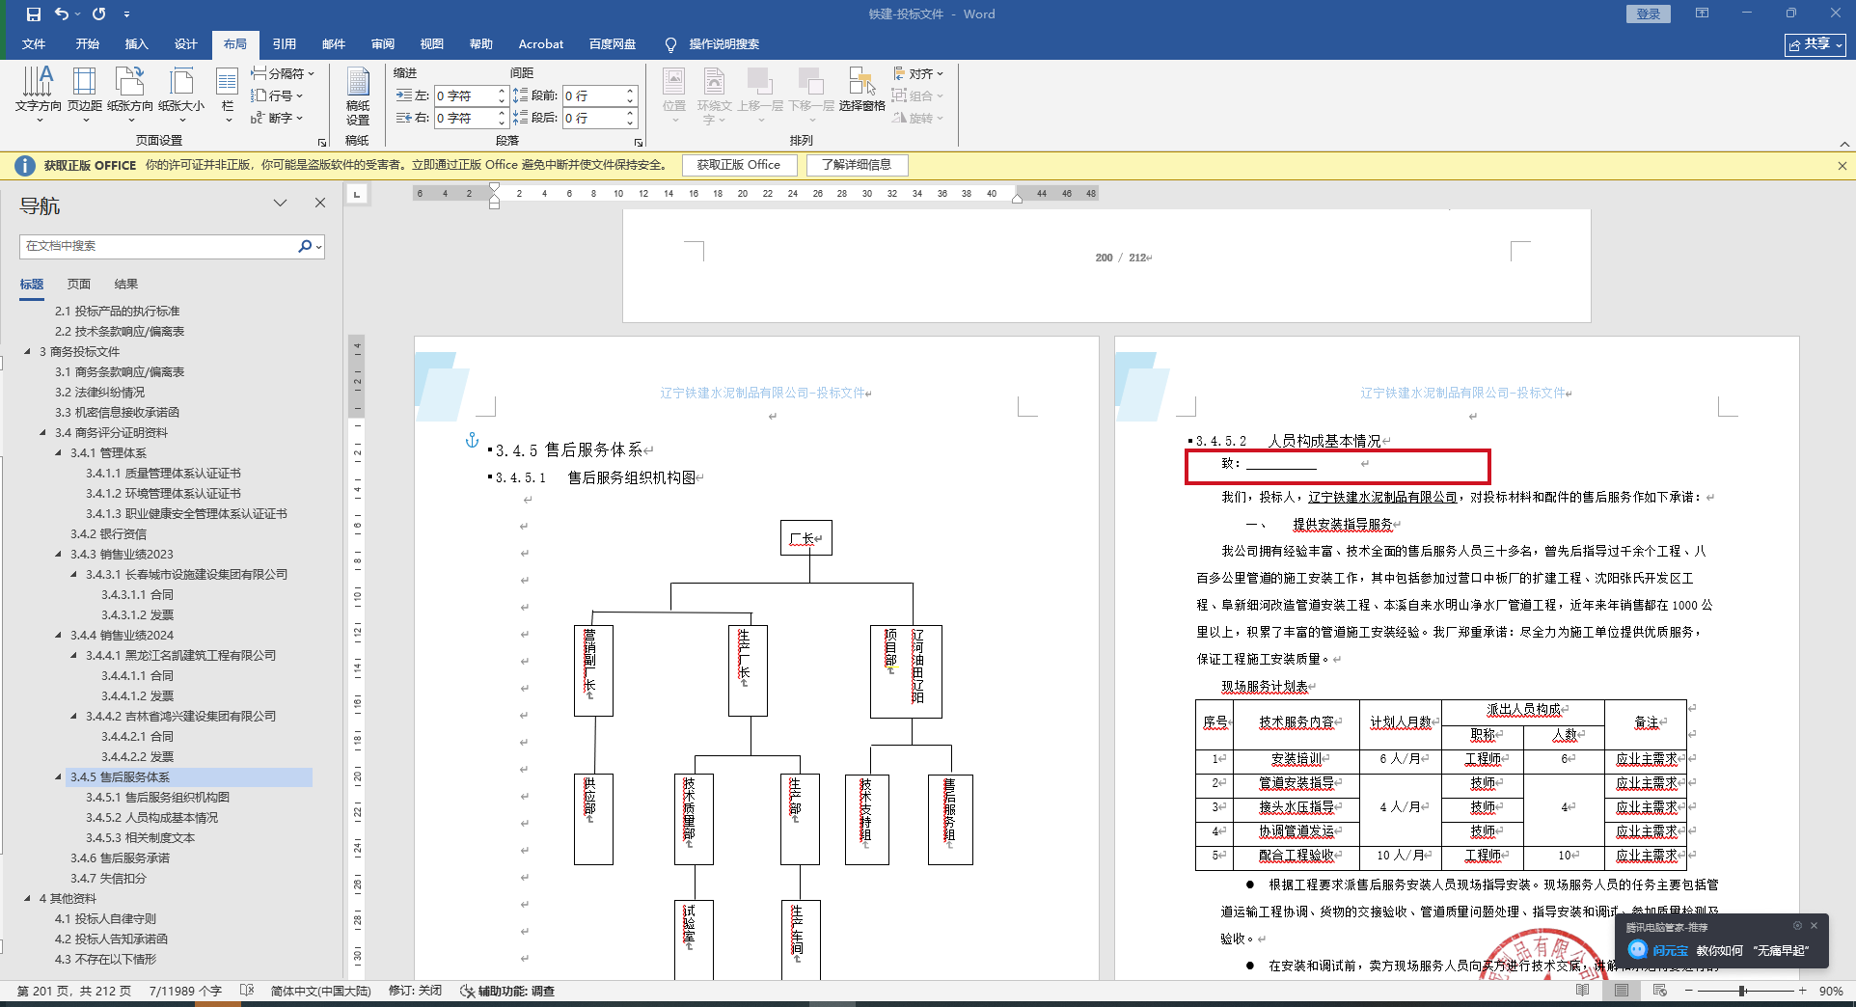Close the 腾讯电脑管家 popup
The width and height of the screenshot is (1856, 1007).
(x=1814, y=926)
